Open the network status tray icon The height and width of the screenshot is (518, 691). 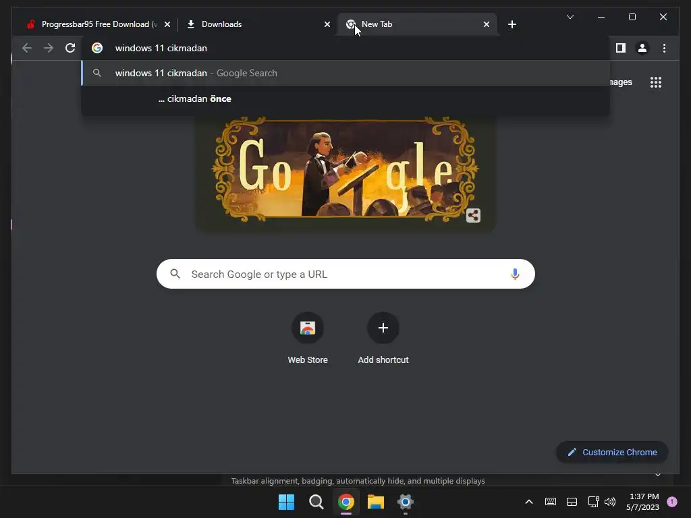[593, 502]
